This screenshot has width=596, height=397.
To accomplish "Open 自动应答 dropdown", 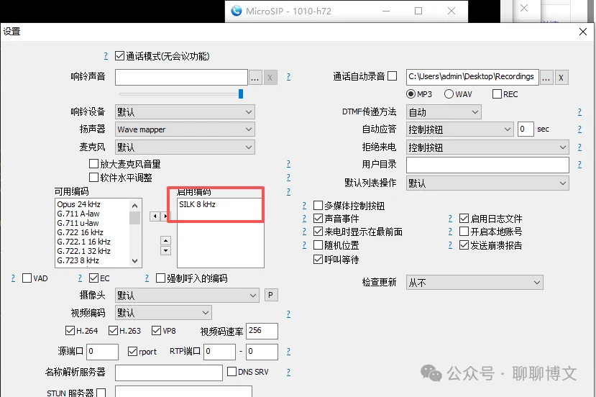I will point(460,129).
